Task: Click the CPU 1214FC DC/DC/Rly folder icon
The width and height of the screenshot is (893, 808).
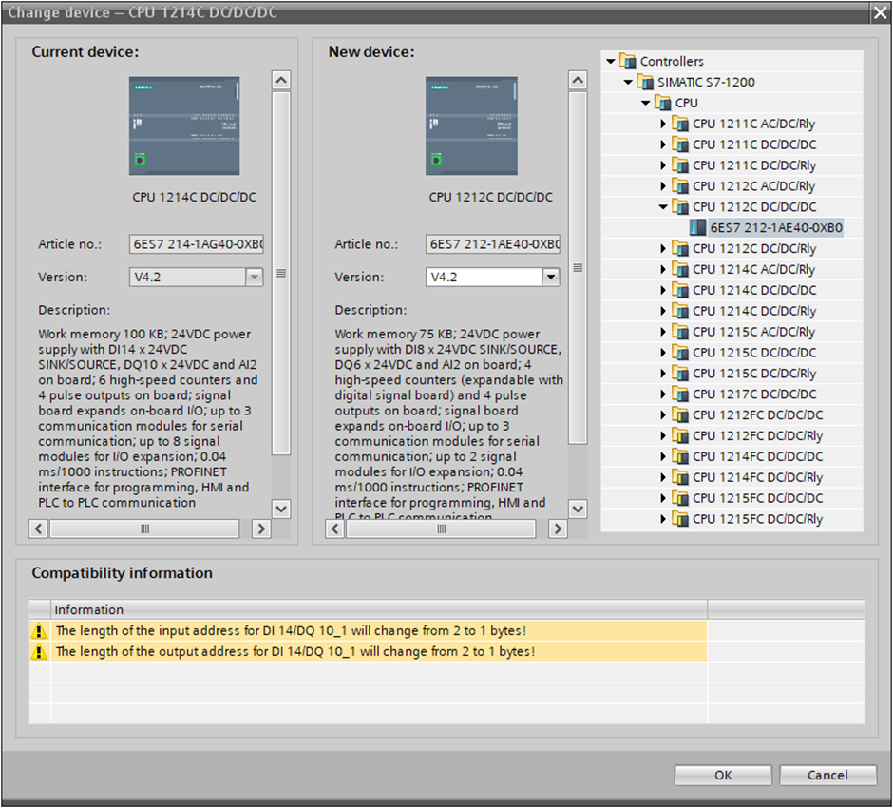Action: (x=680, y=477)
